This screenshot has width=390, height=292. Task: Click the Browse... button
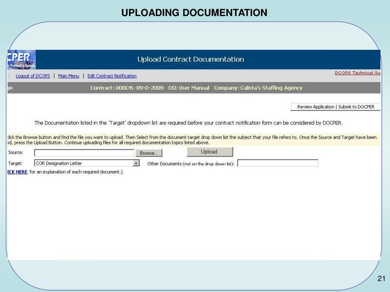click(149, 153)
